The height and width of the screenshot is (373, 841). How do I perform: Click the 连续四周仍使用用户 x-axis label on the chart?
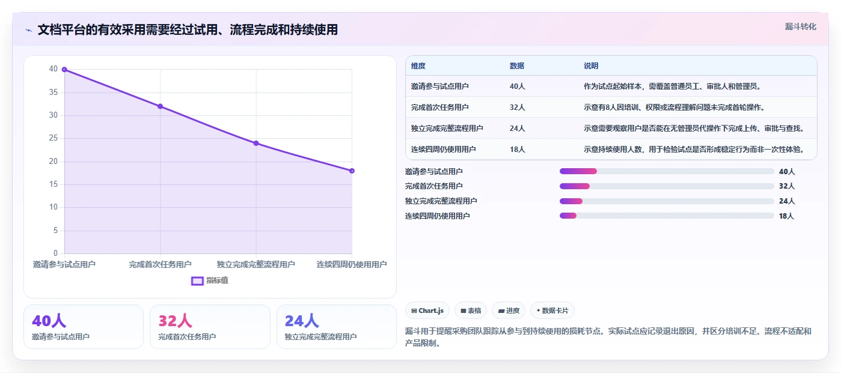point(352,264)
